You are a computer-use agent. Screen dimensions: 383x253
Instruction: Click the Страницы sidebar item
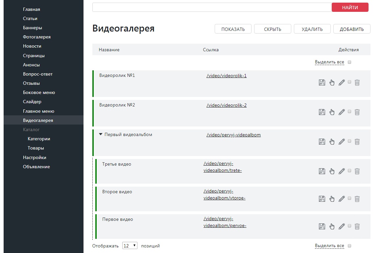34,56
